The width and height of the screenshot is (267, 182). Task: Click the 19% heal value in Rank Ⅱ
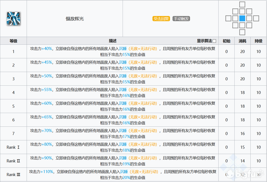pyautogui.click(x=126, y=164)
